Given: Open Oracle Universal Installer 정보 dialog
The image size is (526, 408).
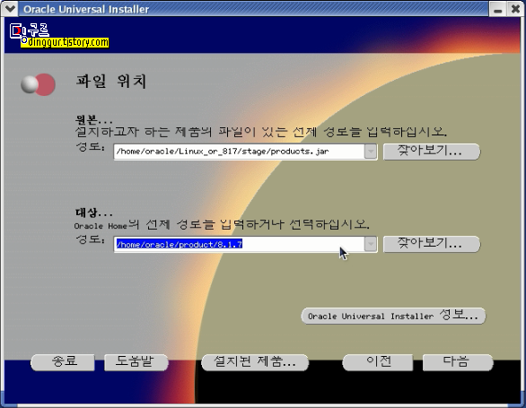Looking at the screenshot, I should pyautogui.click(x=393, y=316).
